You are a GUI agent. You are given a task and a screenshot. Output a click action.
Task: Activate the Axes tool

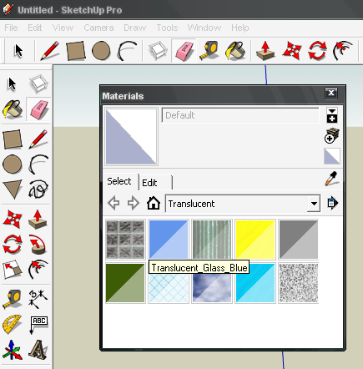[x=13, y=350]
